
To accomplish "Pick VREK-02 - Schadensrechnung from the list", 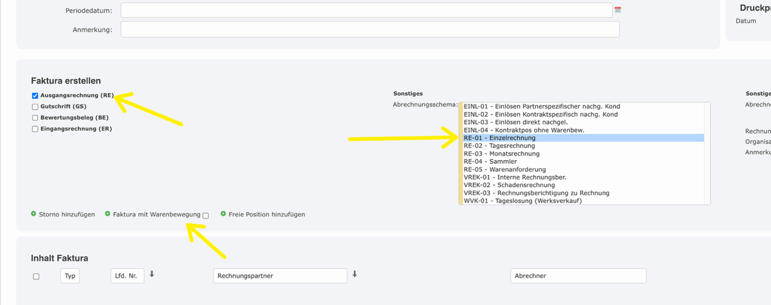I will 509,185.
